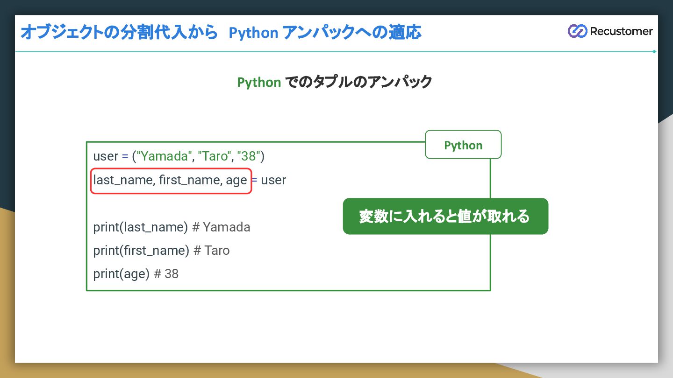Click the green callout 変数に入れると値が取れる
The height and width of the screenshot is (378, 673).
pyautogui.click(x=445, y=216)
